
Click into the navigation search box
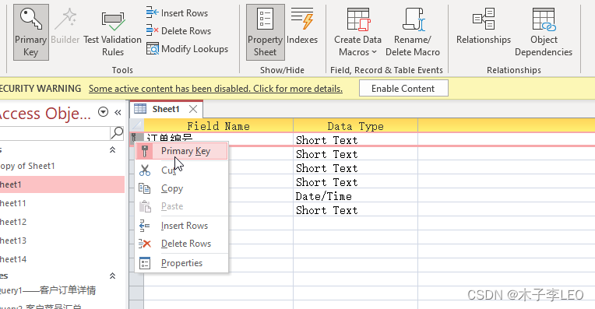click(x=55, y=133)
